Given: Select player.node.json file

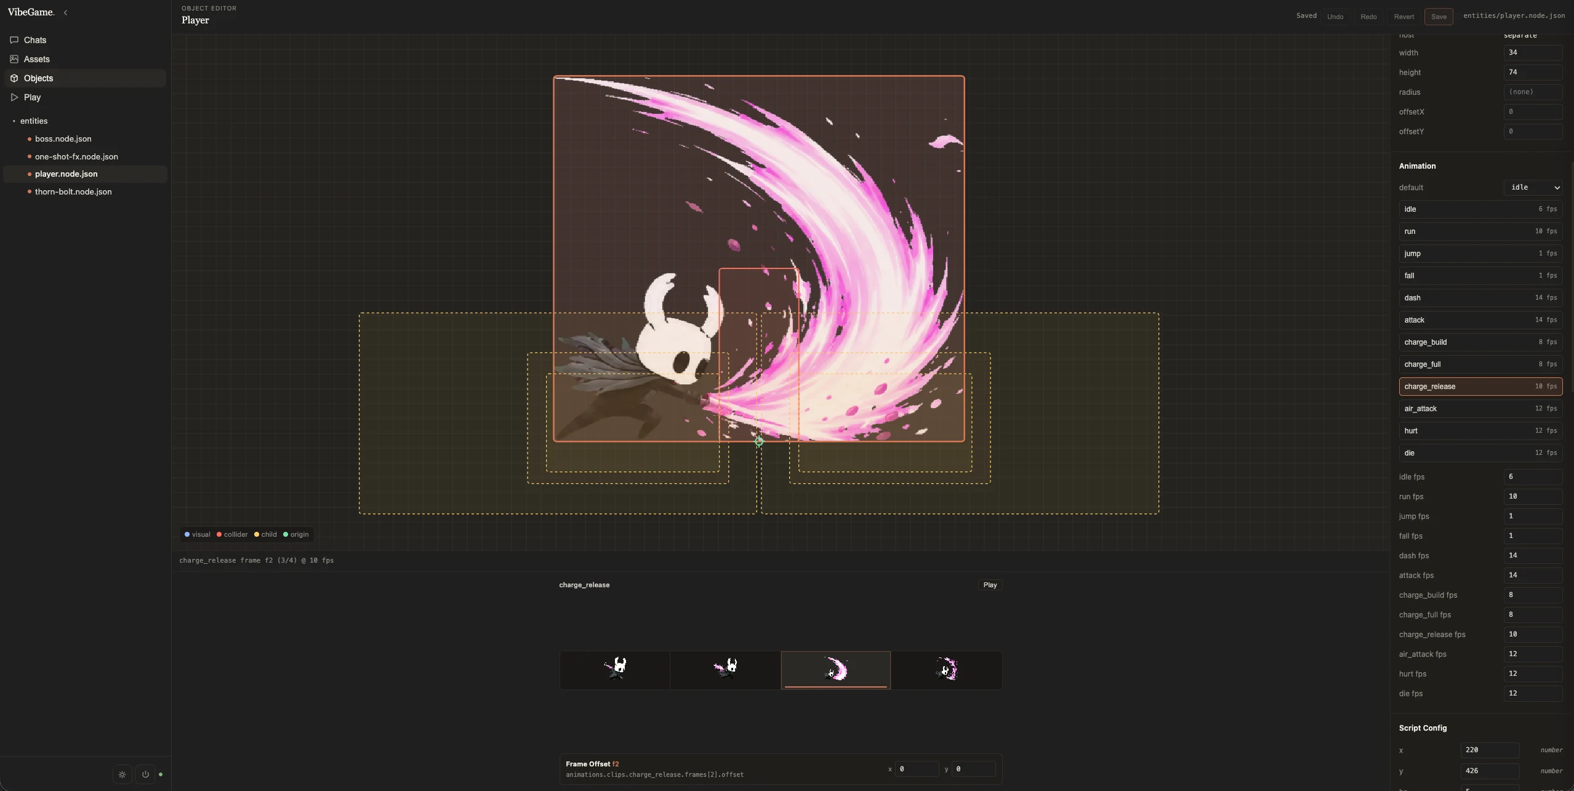Looking at the screenshot, I should click(85, 174).
